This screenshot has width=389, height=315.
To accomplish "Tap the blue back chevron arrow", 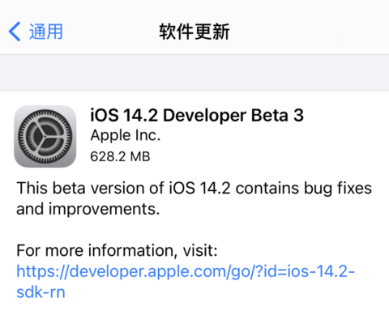I will [x=15, y=32].
